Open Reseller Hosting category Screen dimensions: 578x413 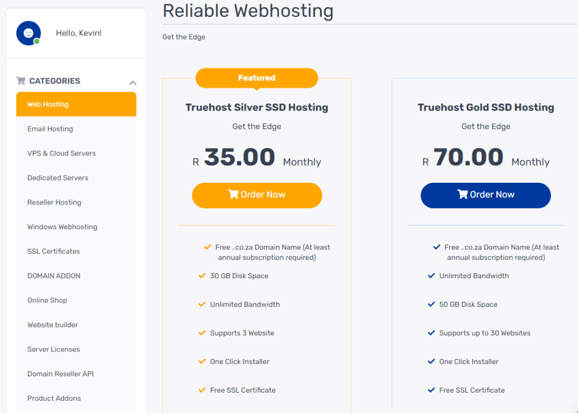tap(76, 202)
